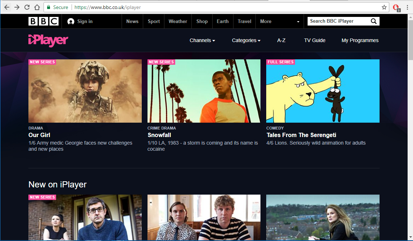The image size is (413, 241).
Task: Click the FULL SERIES badge
Action: click(x=281, y=62)
